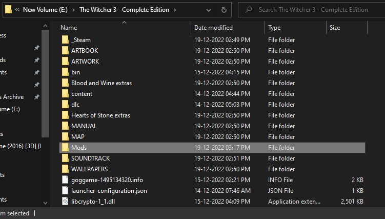Click the navigation pane scrollbar thumb
This screenshot has height=219, width=385.
click(x=45, y=84)
